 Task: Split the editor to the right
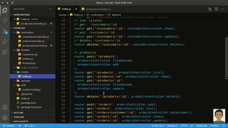[216, 9]
